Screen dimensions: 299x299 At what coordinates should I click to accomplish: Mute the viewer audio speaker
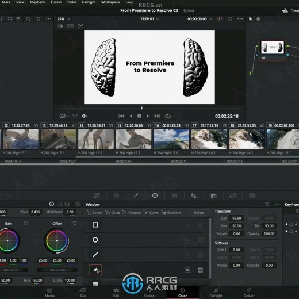[x=84, y=116]
